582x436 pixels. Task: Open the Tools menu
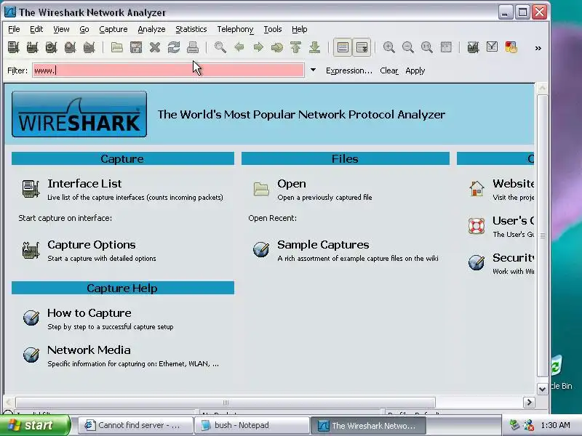point(272,29)
